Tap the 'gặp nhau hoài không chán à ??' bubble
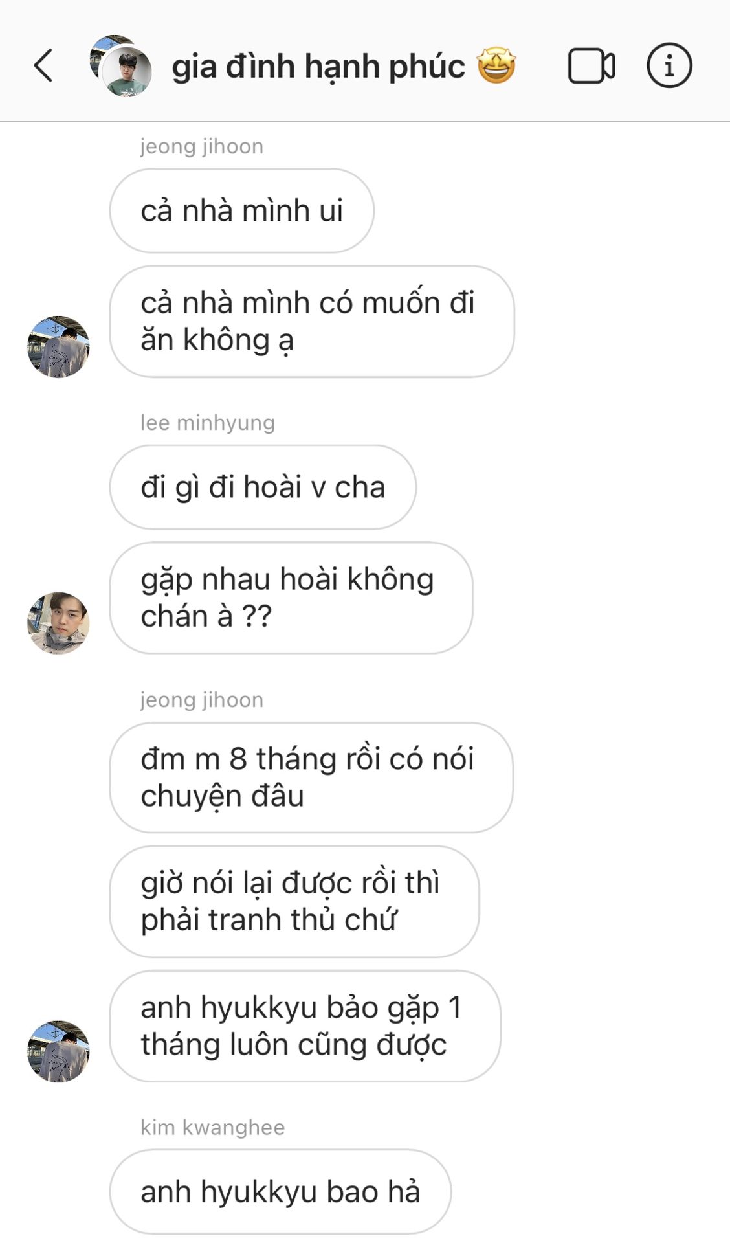Image resolution: width=730 pixels, height=1243 pixels. (291, 598)
